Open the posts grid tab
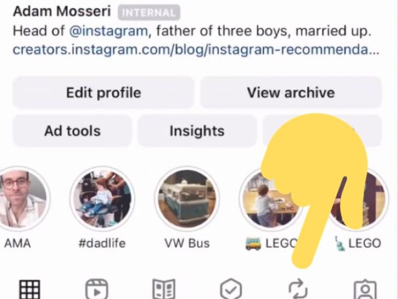Image resolution: width=398 pixels, height=299 pixels. point(29,289)
